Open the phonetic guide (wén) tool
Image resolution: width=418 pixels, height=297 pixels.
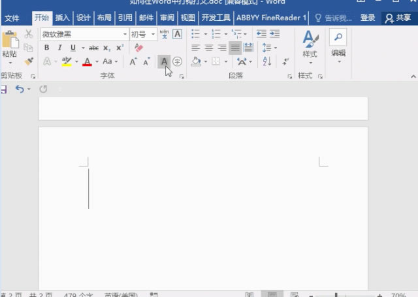(165, 34)
